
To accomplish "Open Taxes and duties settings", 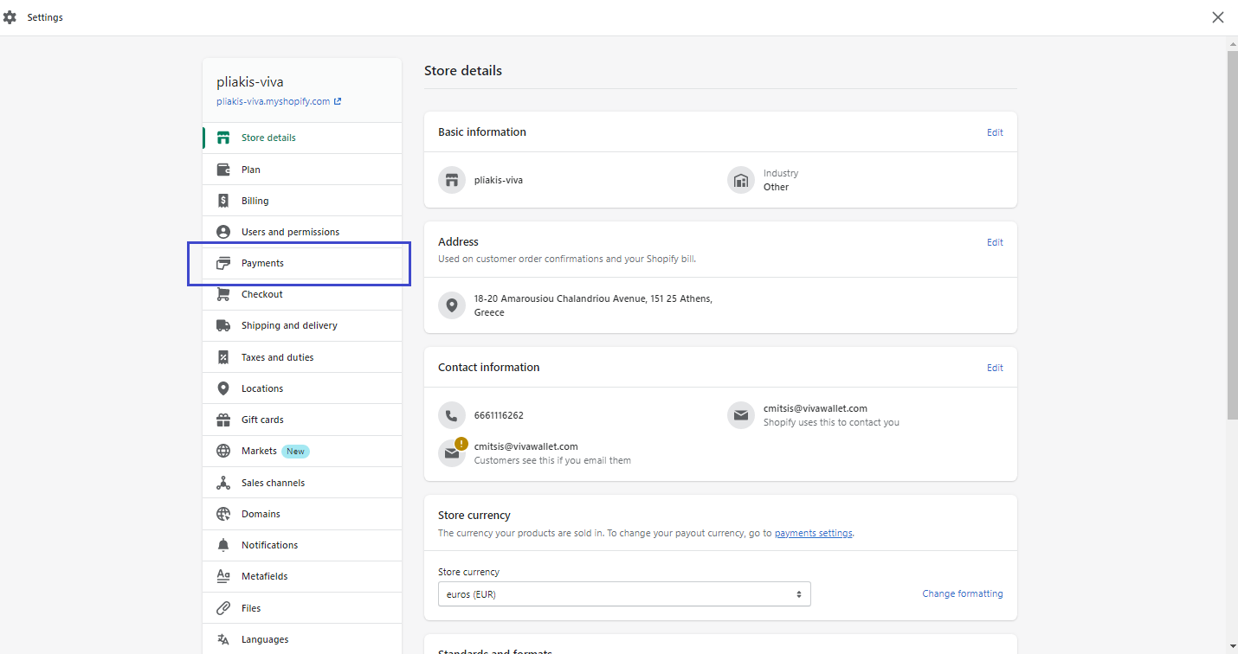I will pos(302,357).
